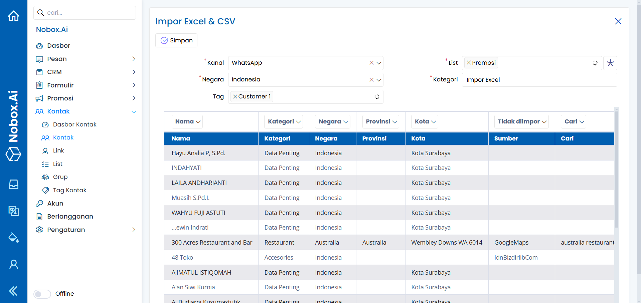Expand the Promosi menu in sidebar
The image size is (641, 303).
click(133, 98)
